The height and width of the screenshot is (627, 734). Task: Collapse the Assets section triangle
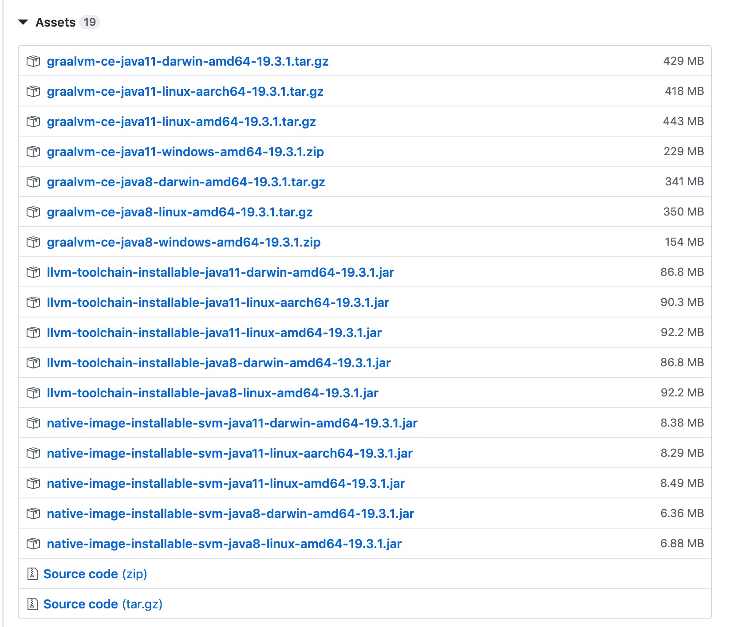[x=23, y=22]
